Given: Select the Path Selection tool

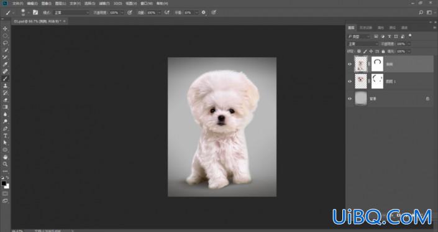Looking at the screenshot, I should pos(5,142).
